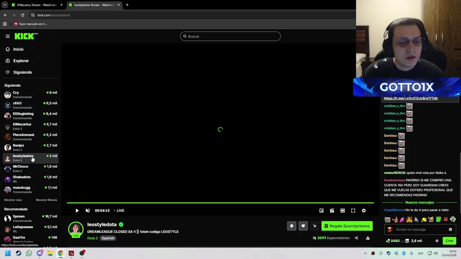Expand the list with Mostrar más

pyautogui.click(x=13, y=200)
